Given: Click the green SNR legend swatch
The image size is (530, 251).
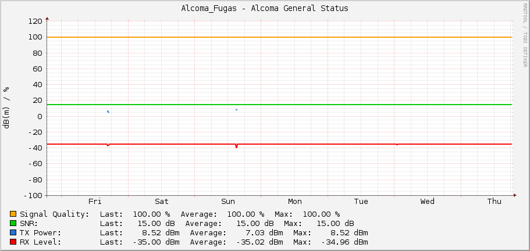Looking at the screenshot, I should [13, 223].
